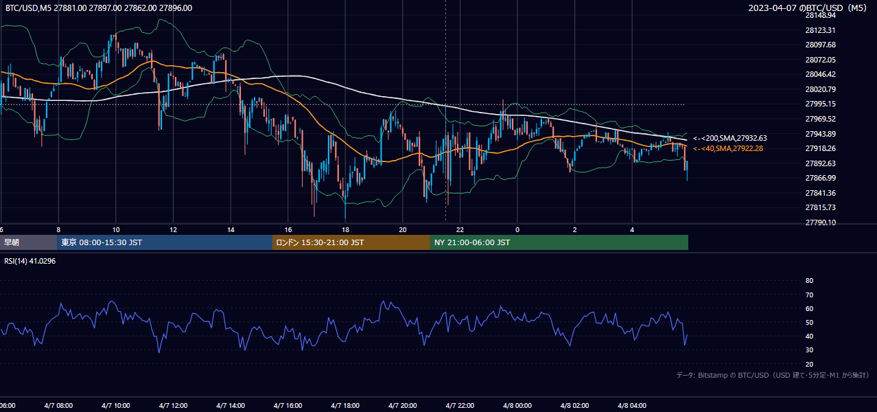Click bottom time label 4/7 20:00
This screenshot has height=412, width=877.
coord(403,406)
